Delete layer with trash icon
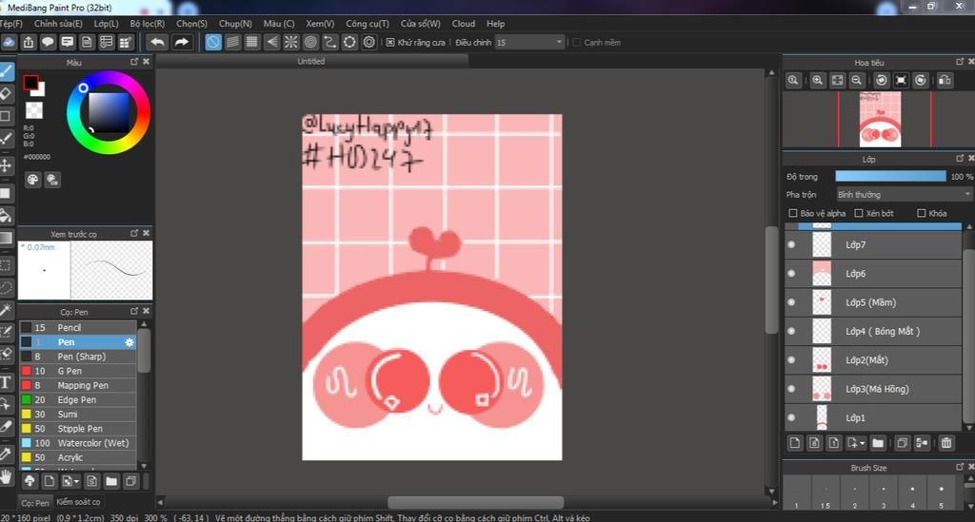975x522 pixels. tap(946, 443)
